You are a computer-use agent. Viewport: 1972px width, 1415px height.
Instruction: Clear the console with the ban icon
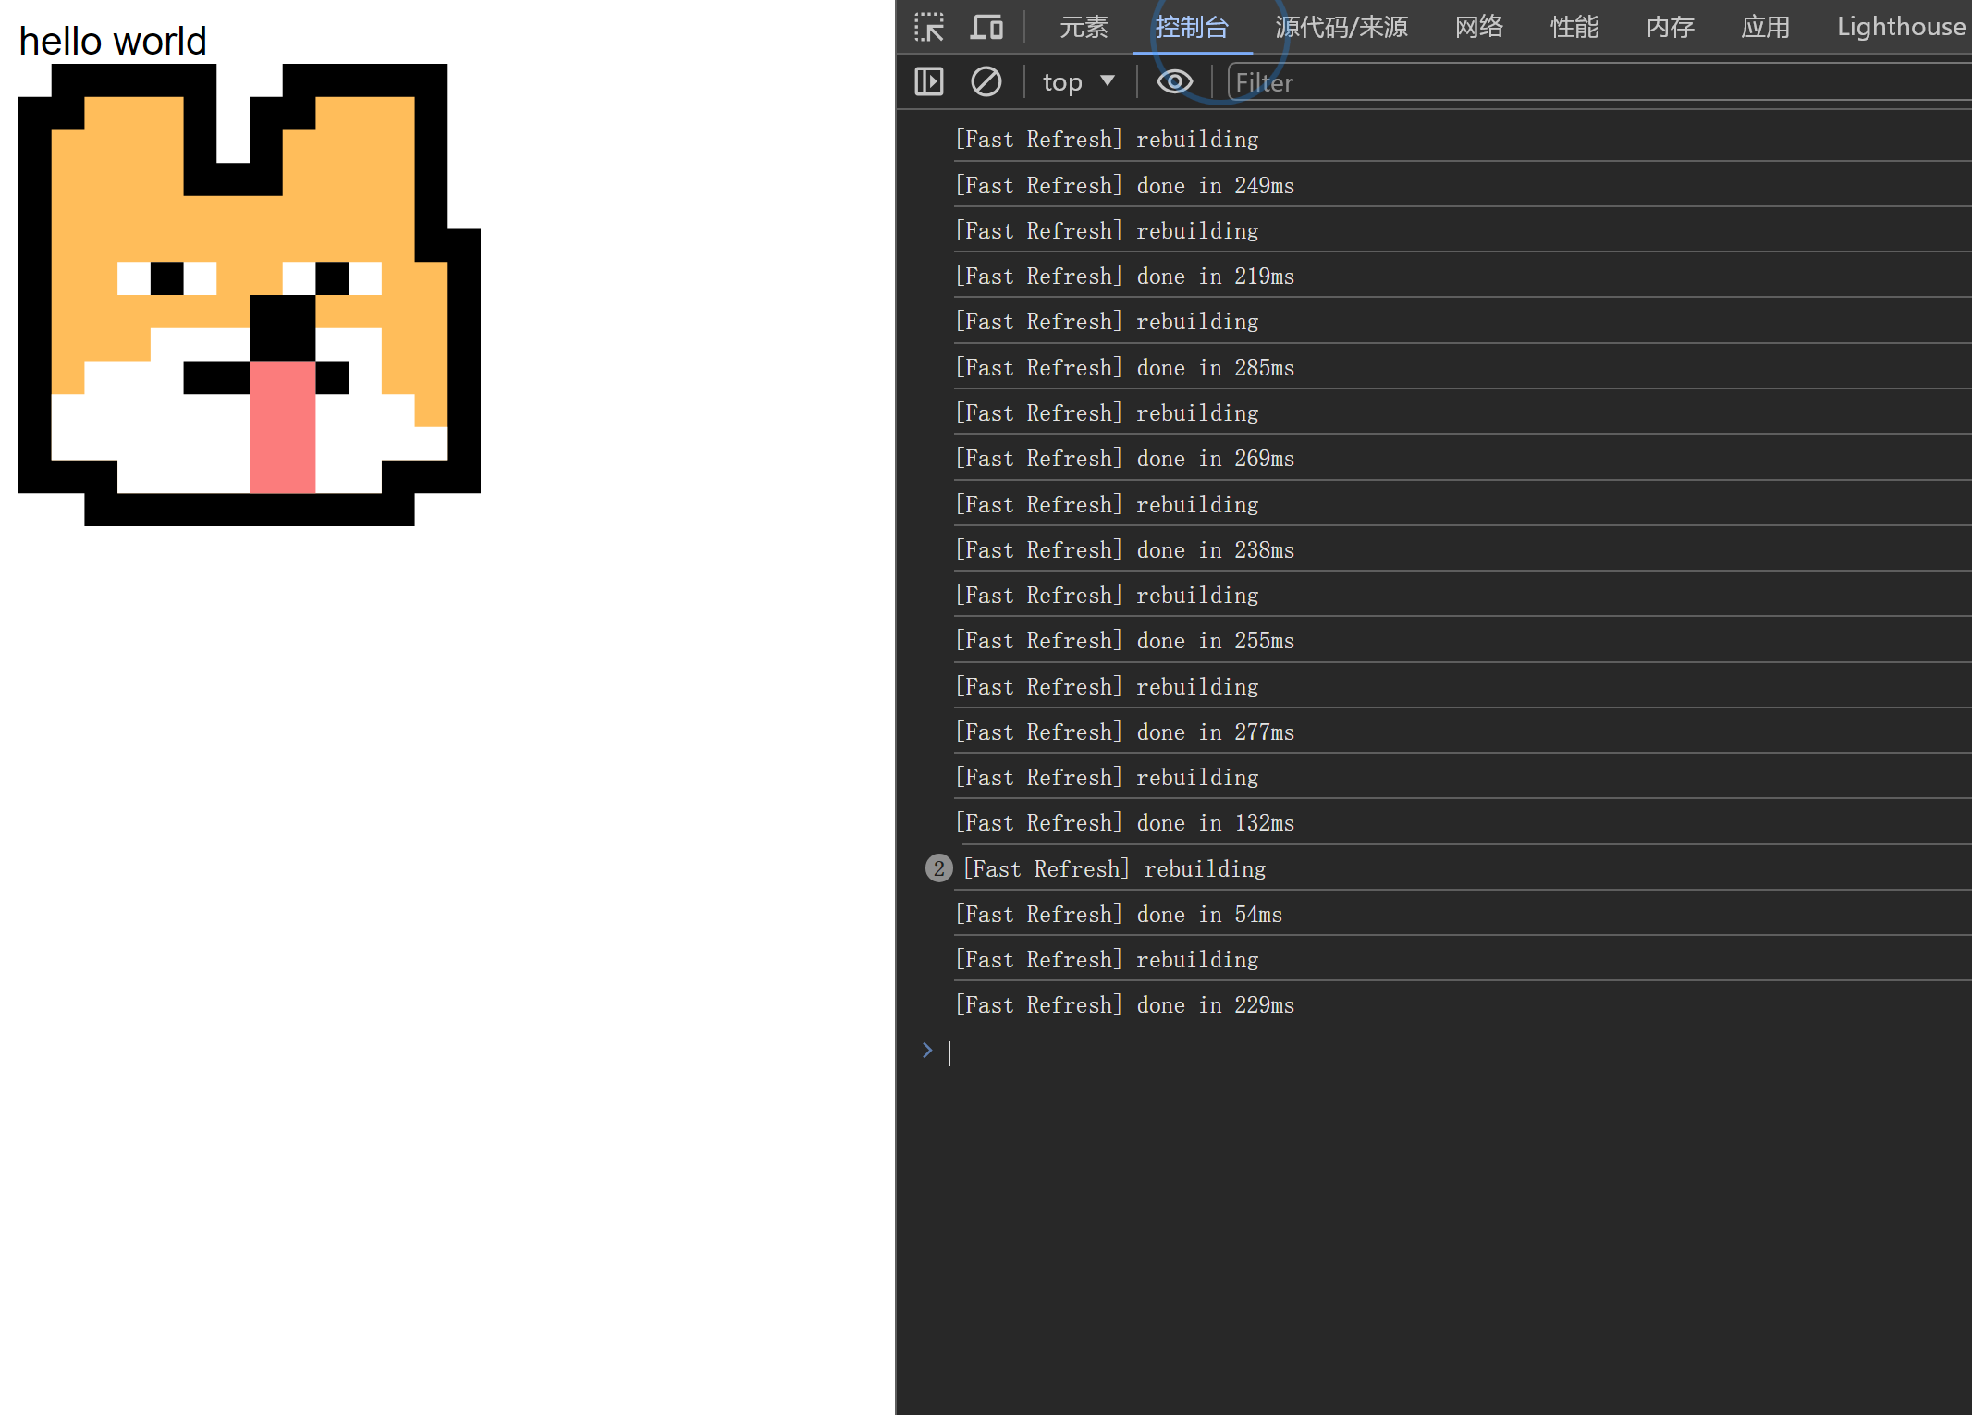tap(986, 82)
